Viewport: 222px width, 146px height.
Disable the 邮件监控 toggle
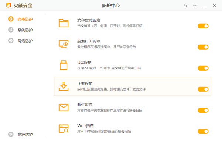tap(203, 111)
